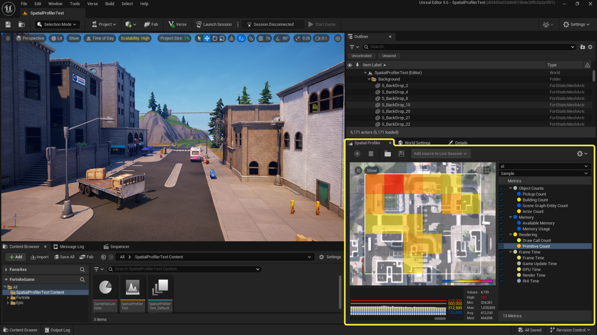This screenshot has width=597, height=335.
Task: Click Outliner add-folder icon
Action: (x=583, y=47)
